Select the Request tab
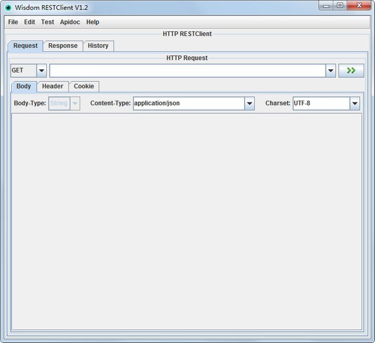 point(26,46)
